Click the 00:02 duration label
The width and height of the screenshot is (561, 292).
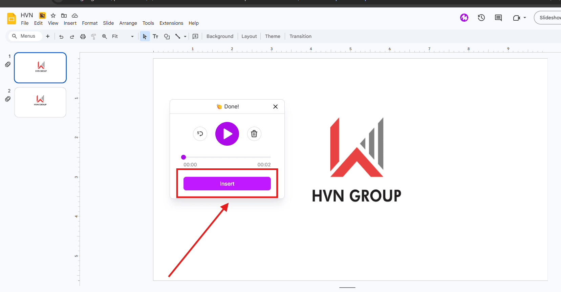click(264, 165)
